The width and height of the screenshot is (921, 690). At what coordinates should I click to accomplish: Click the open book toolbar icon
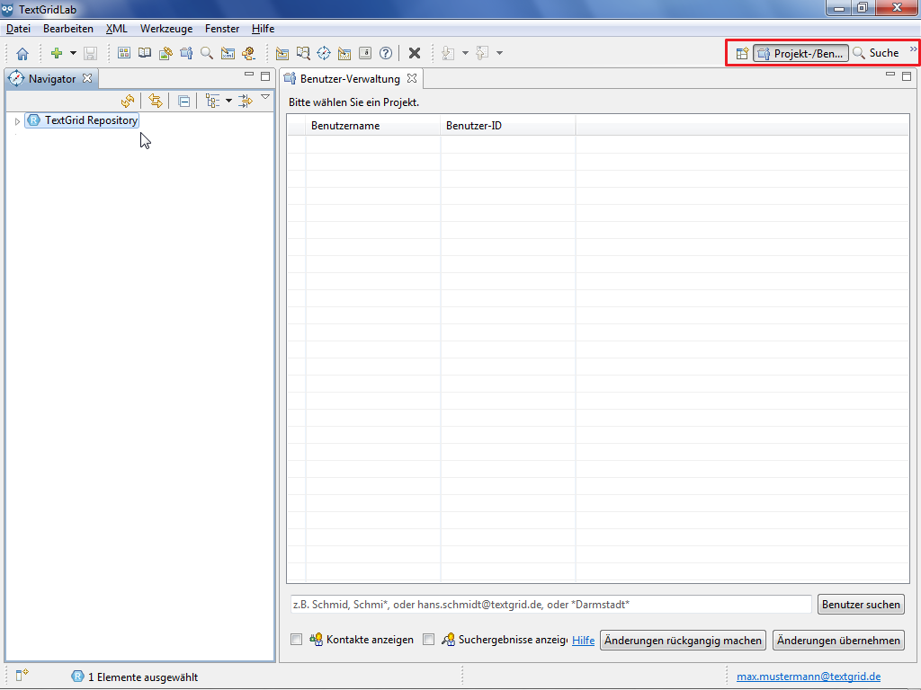145,53
